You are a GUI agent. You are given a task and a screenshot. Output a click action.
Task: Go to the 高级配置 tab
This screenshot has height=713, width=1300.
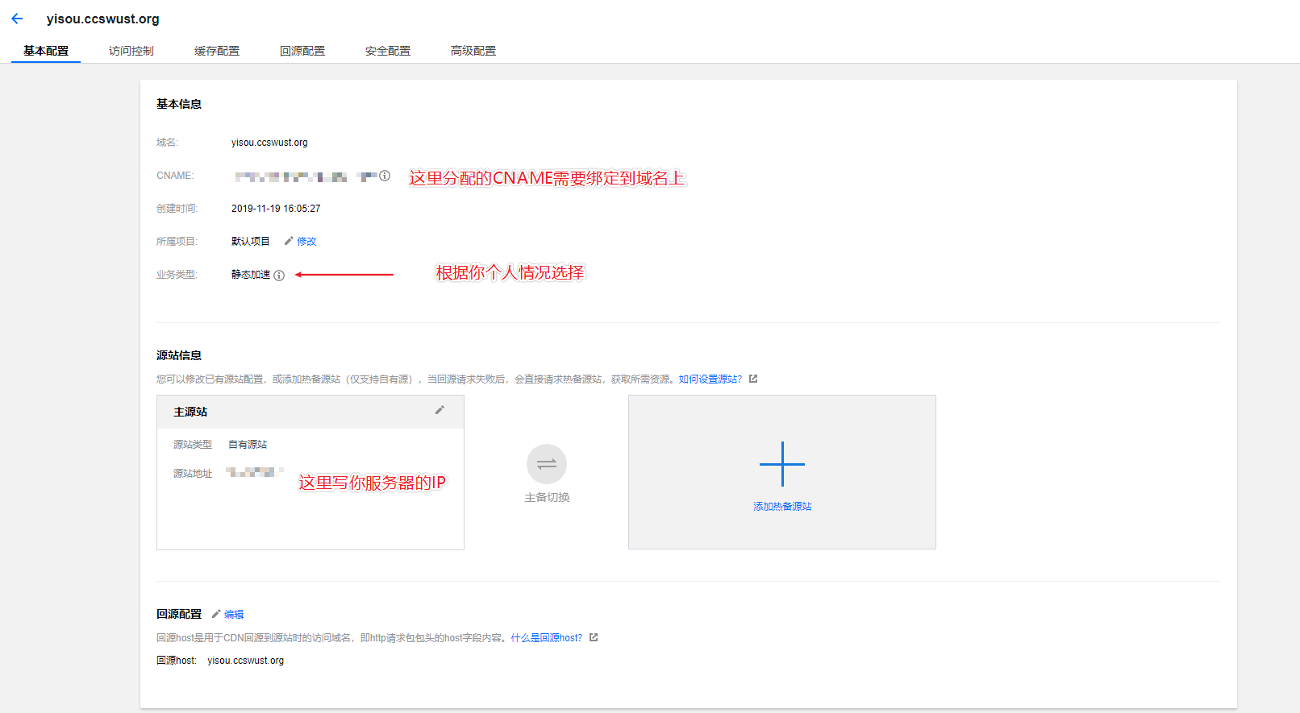473,51
